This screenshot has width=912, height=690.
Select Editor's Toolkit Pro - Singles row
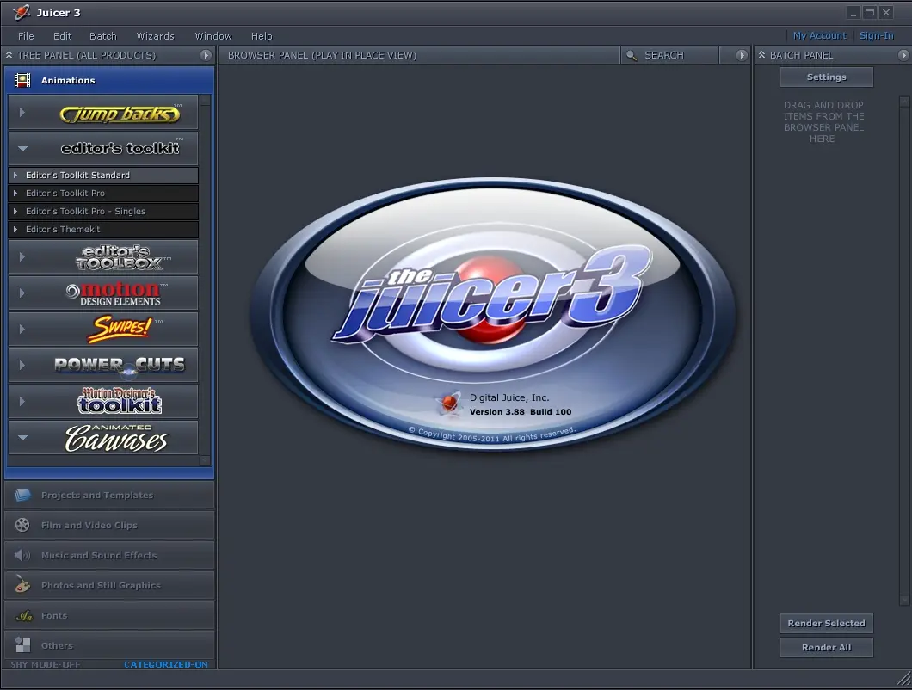click(x=103, y=211)
